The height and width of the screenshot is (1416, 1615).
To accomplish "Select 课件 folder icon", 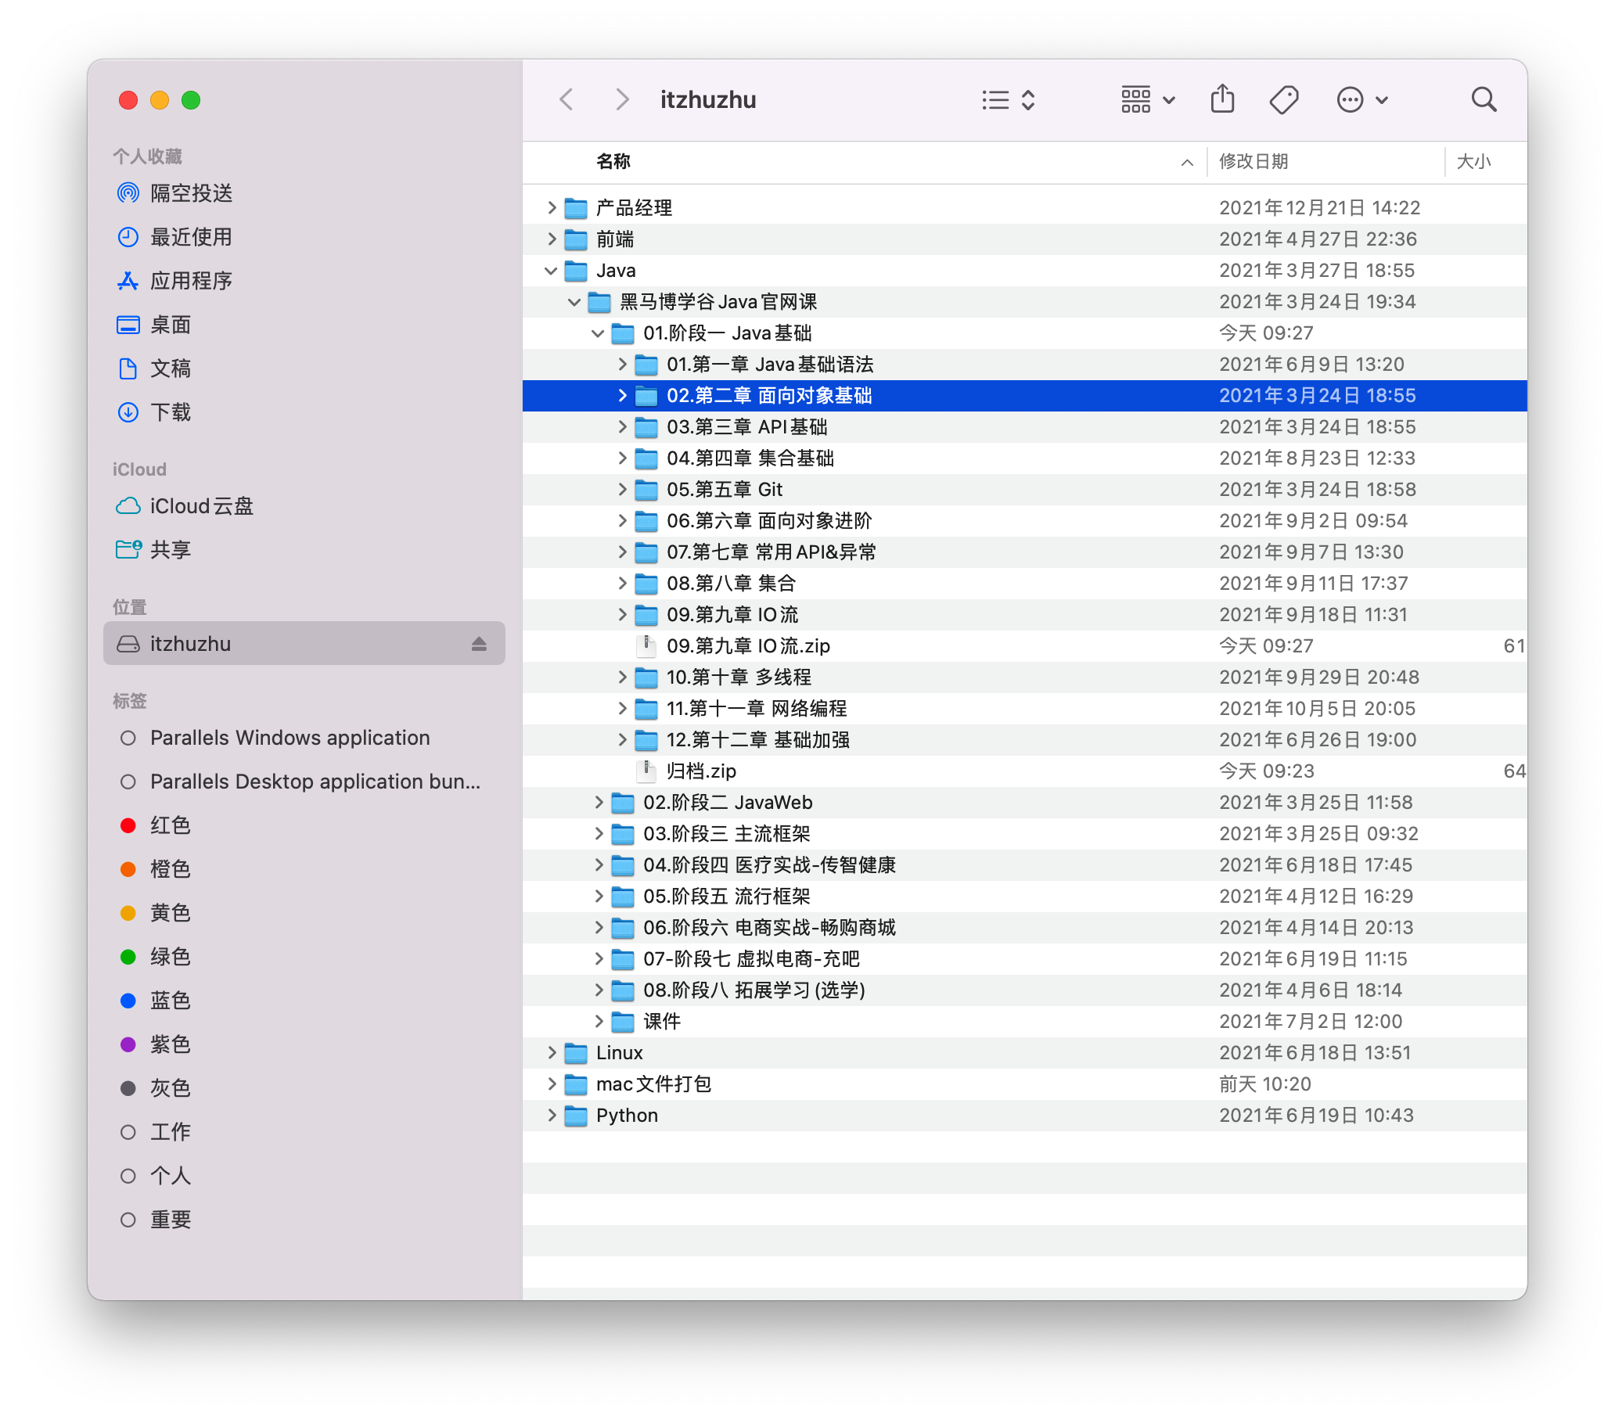I will coord(623,1021).
